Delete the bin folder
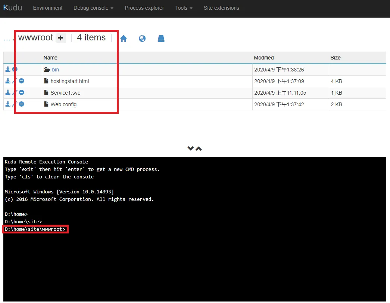Viewport: 390px width, 303px height. pyautogui.click(x=15, y=69)
